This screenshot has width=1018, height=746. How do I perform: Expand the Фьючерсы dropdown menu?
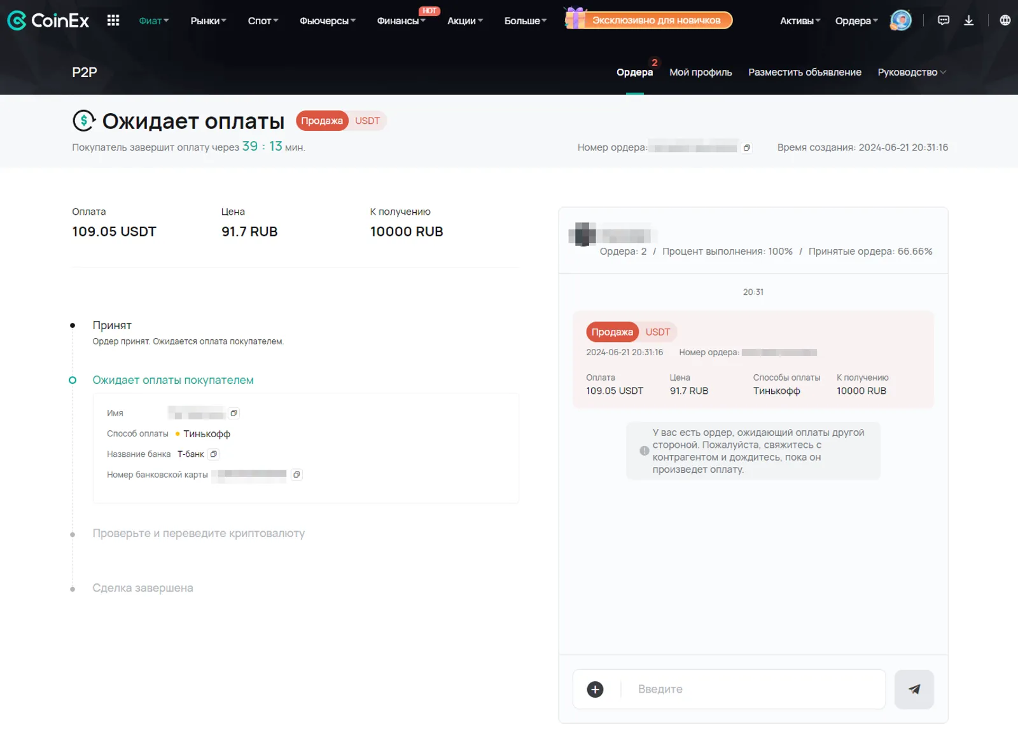328,20
